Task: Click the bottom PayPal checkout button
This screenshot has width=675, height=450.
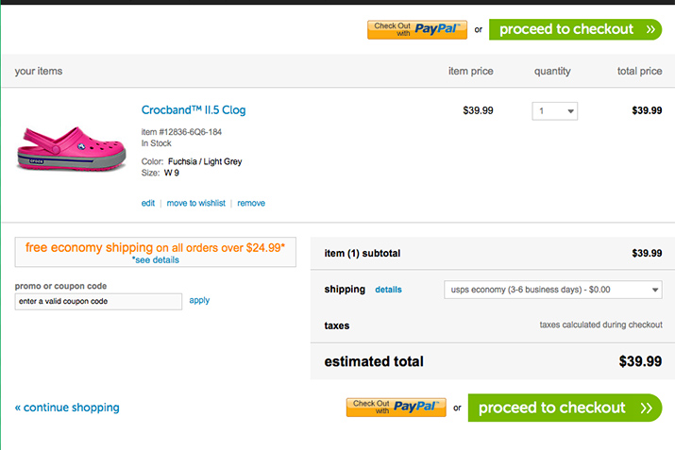Action: click(397, 408)
